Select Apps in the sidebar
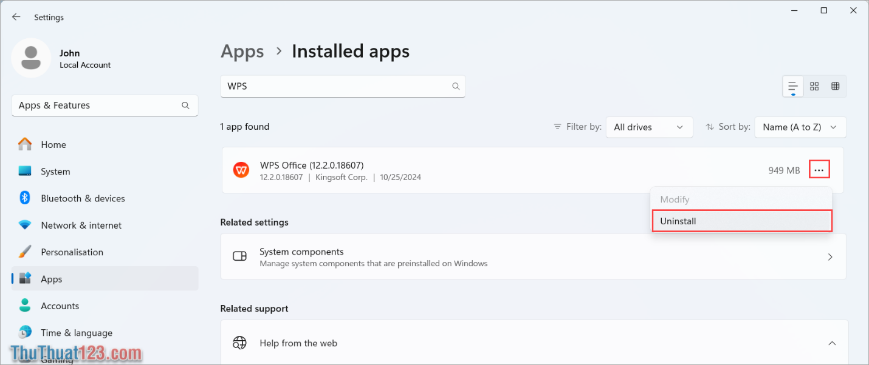 (x=105, y=279)
